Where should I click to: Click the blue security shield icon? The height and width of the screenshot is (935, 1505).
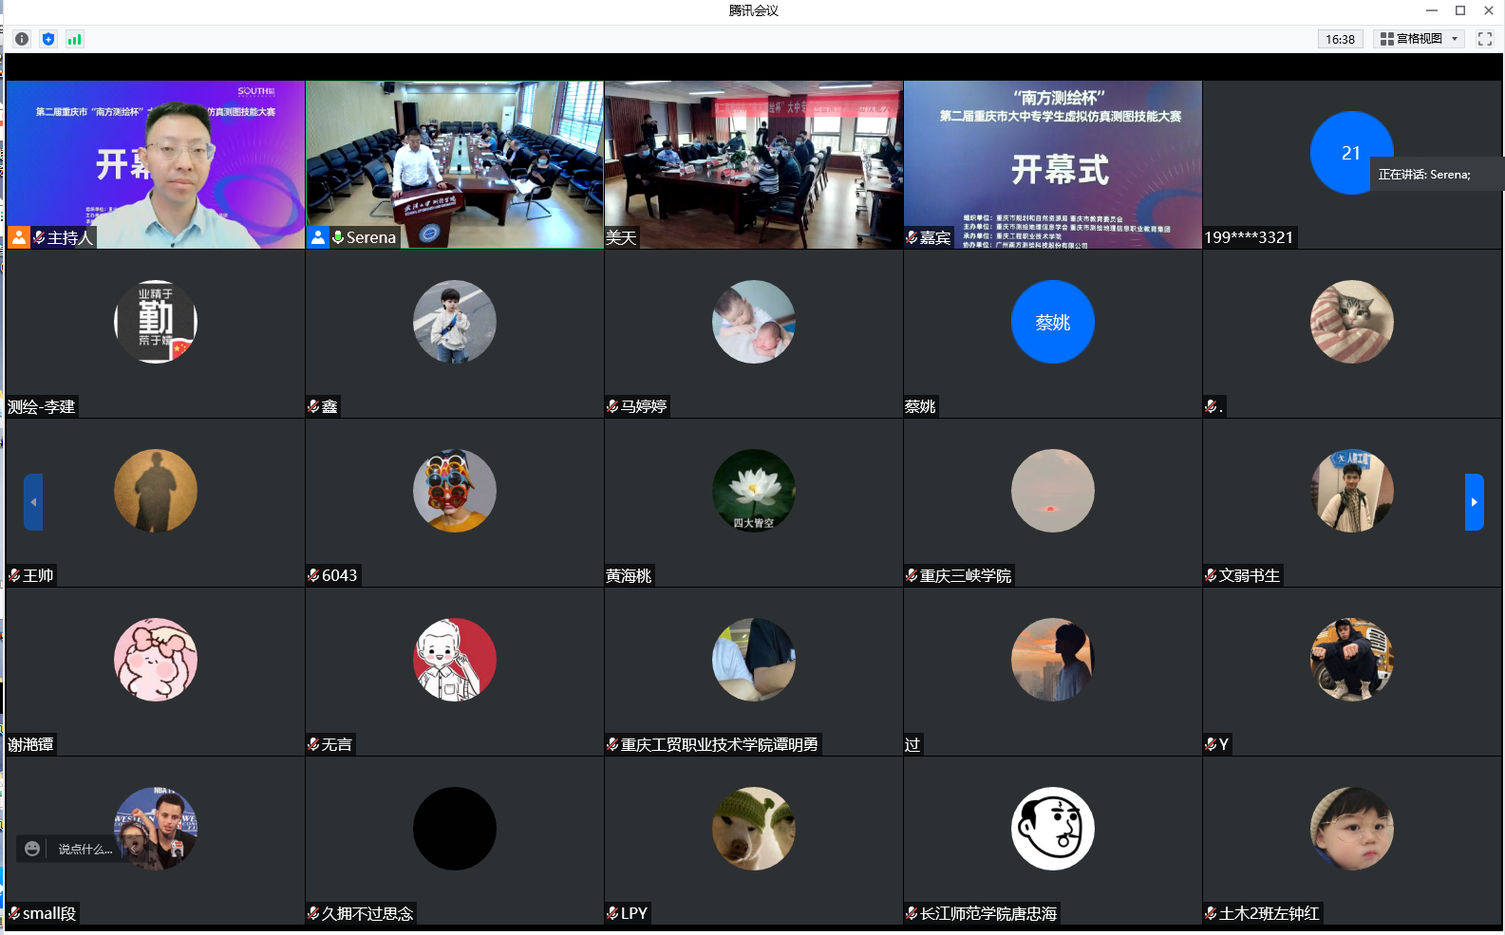[x=48, y=39]
